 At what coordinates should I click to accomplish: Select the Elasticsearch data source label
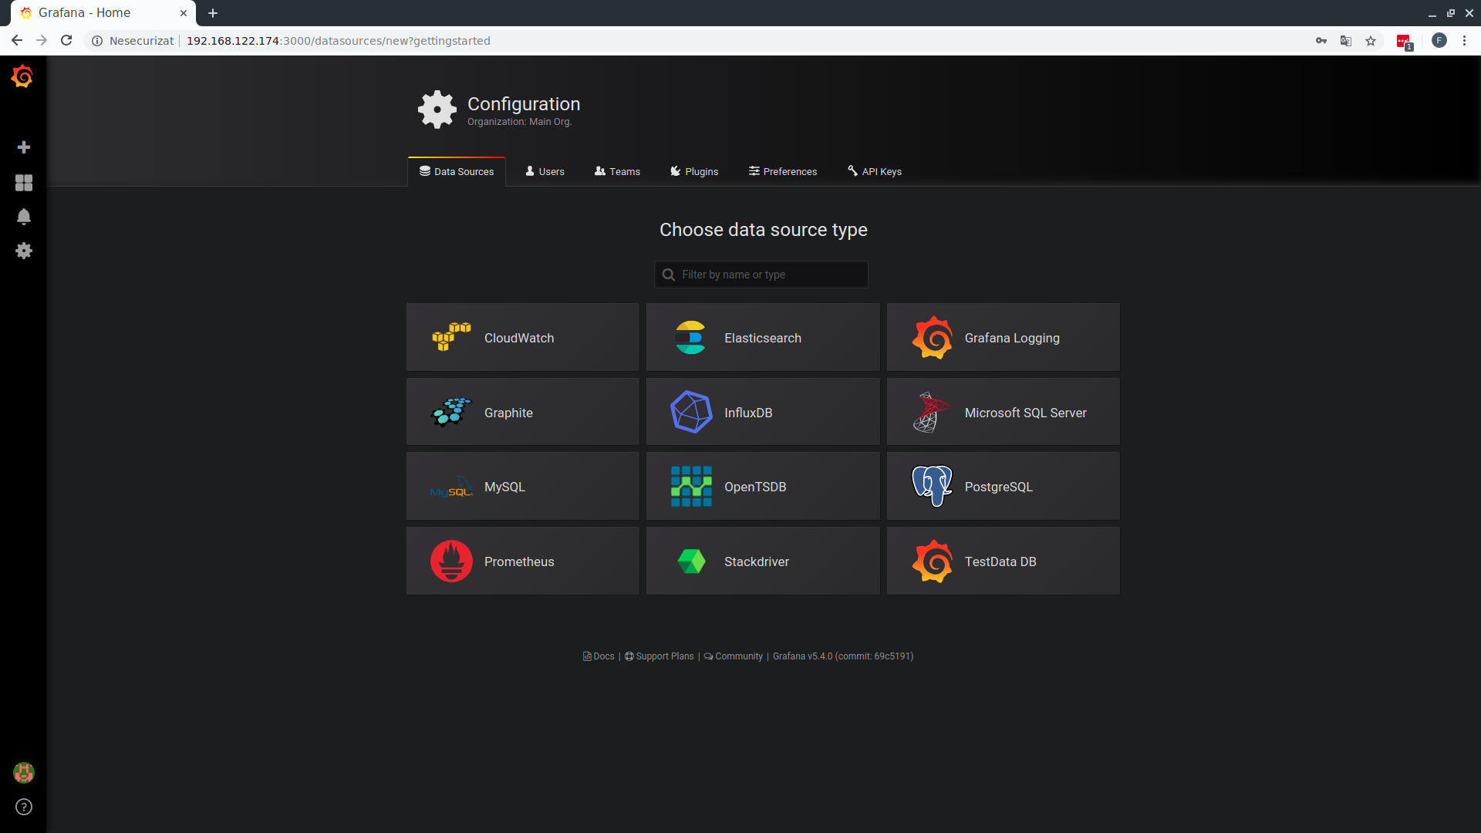click(763, 338)
